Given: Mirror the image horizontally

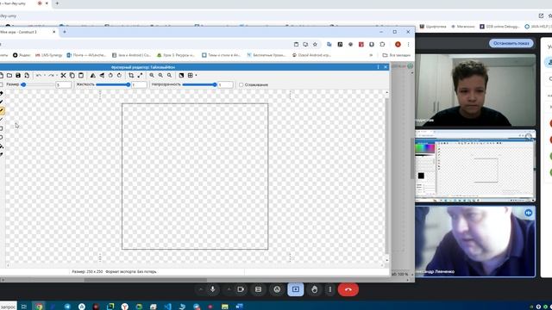Looking at the screenshot, I should [93, 75].
